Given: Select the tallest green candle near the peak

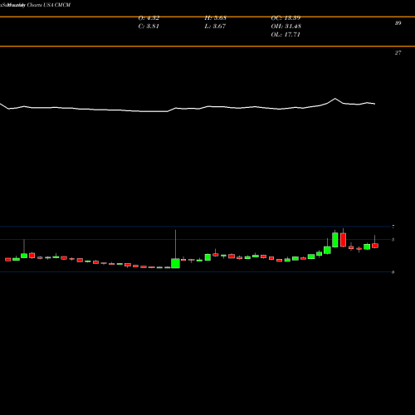Looking at the screenshot, I should click(x=335, y=240).
